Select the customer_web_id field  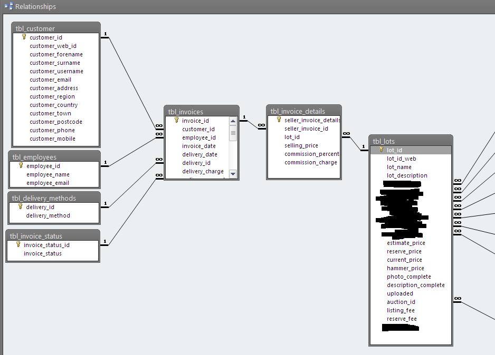(x=53, y=46)
